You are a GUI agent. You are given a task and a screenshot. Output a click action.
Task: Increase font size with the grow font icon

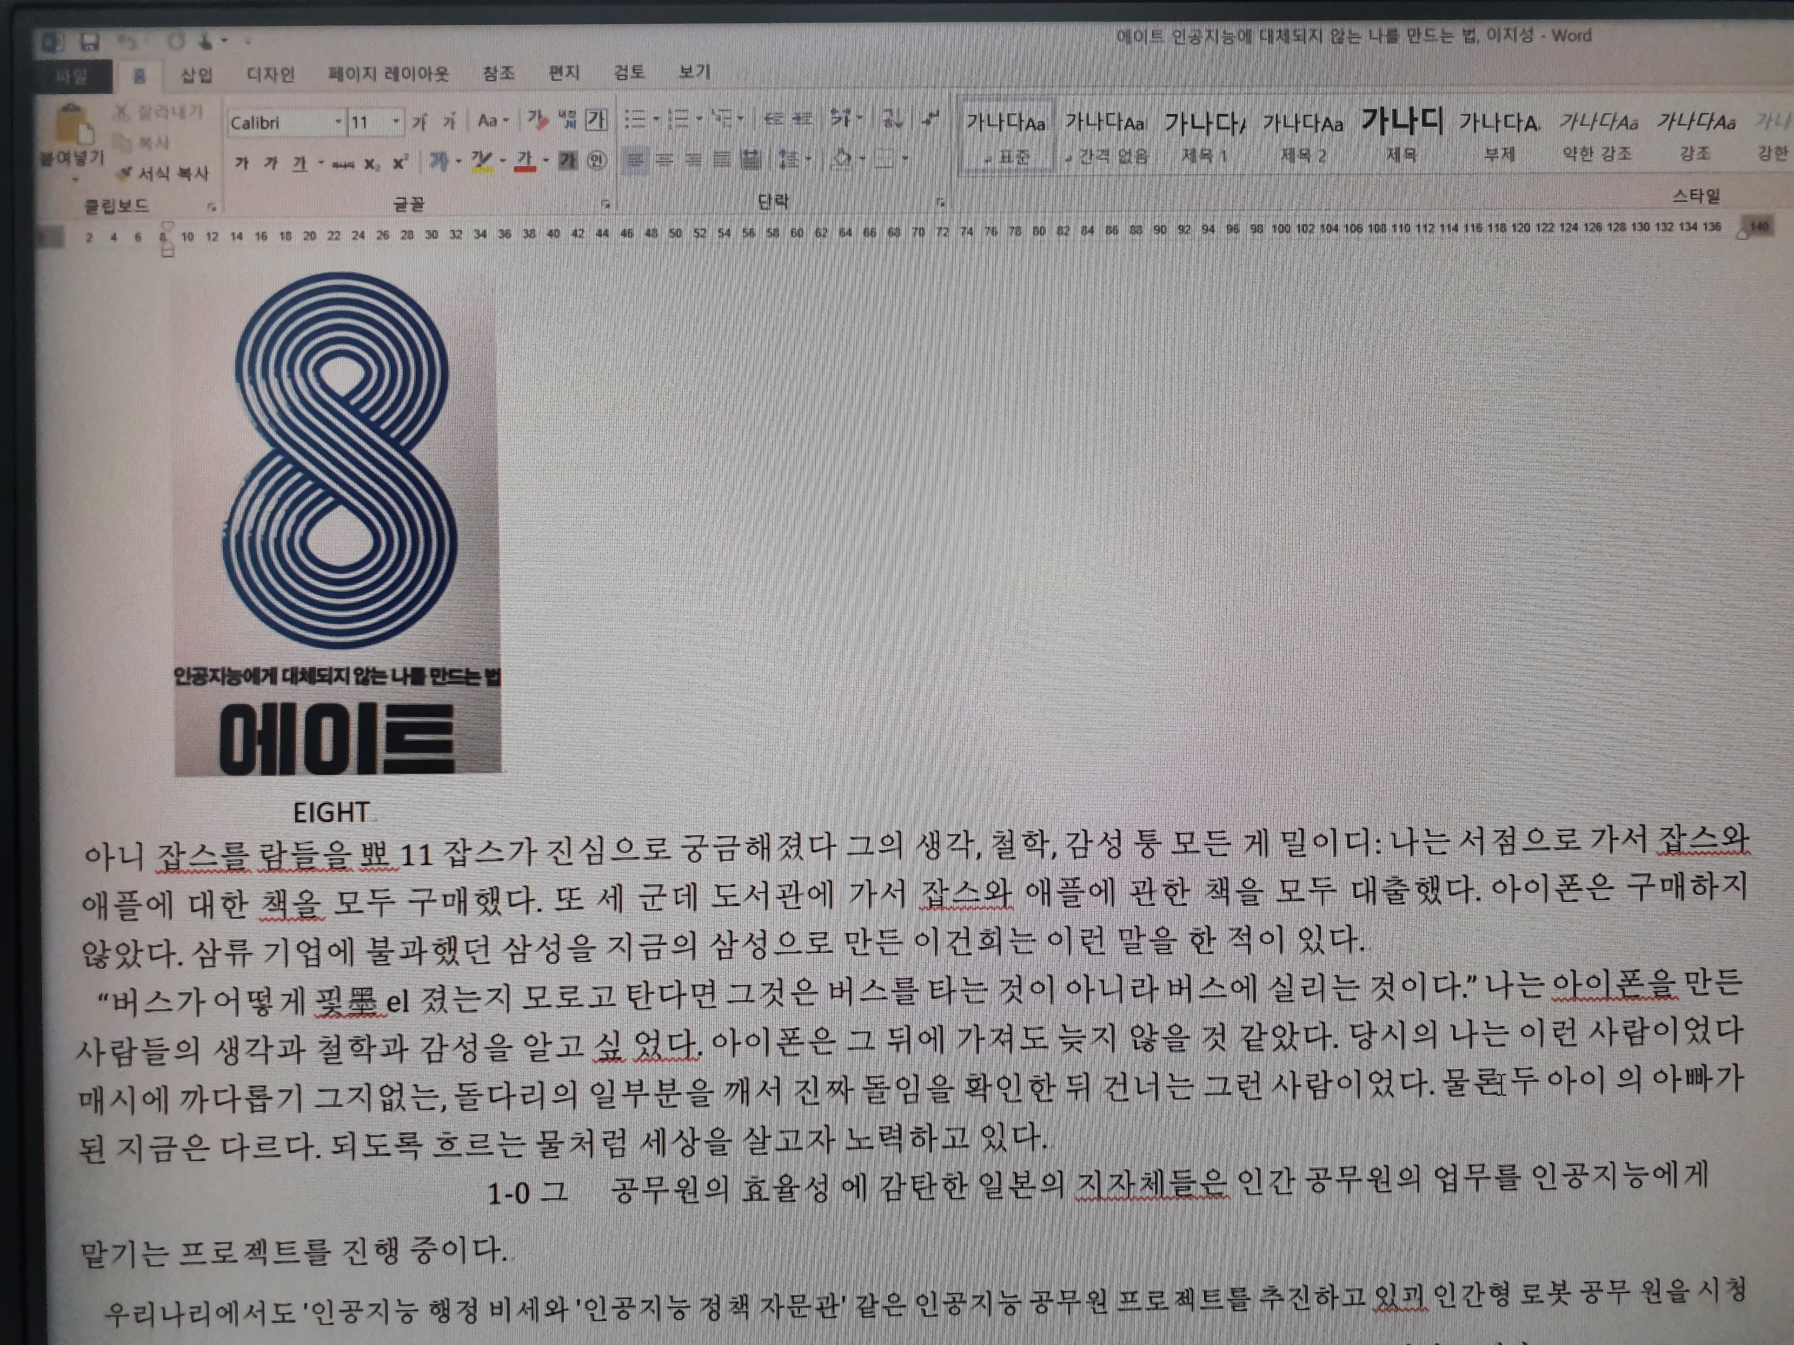(x=420, y=123)
